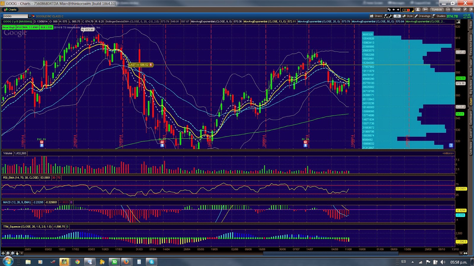474x266 pixels.
Task: Open Skype from the taskbar
Action: coord(151,262)
